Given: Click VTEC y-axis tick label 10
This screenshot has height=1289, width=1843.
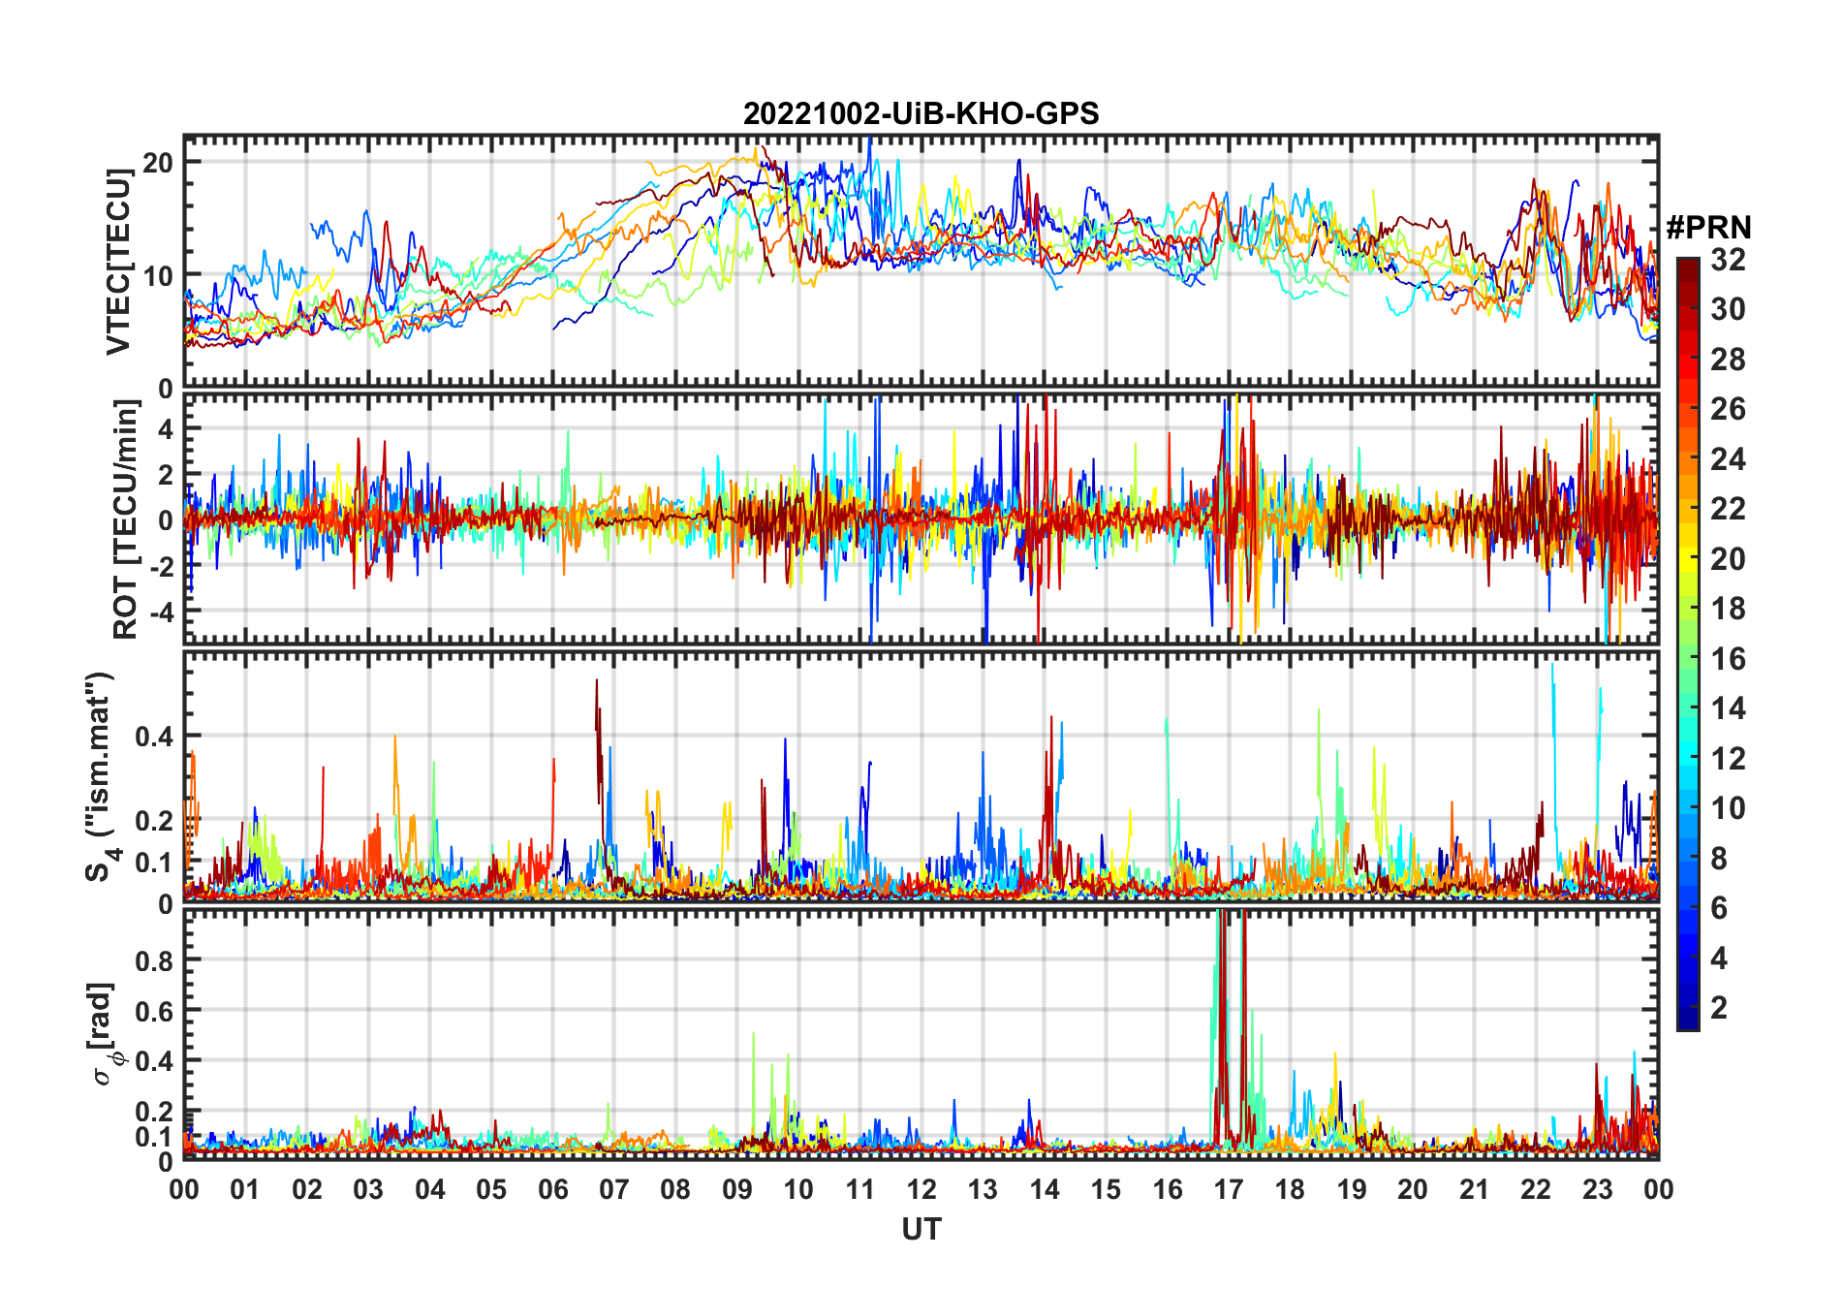Looking at the screenshot, I should click(x=158, y=275).
